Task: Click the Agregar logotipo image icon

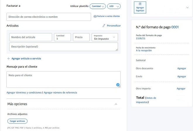Action: pos(140,4)
